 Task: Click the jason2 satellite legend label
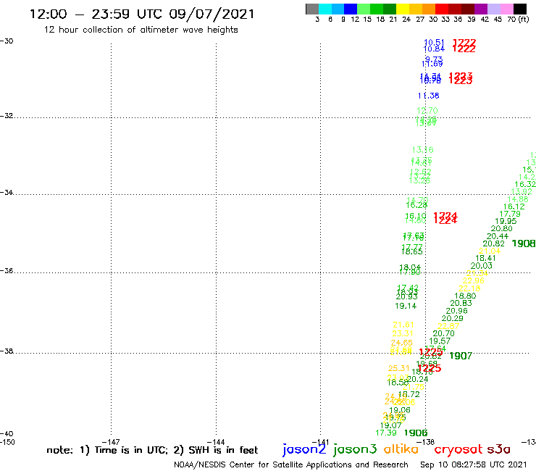[304, 450]
